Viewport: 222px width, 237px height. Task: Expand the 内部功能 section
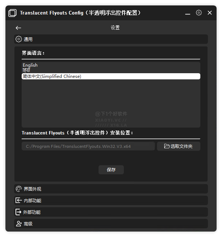click(111, 200)
